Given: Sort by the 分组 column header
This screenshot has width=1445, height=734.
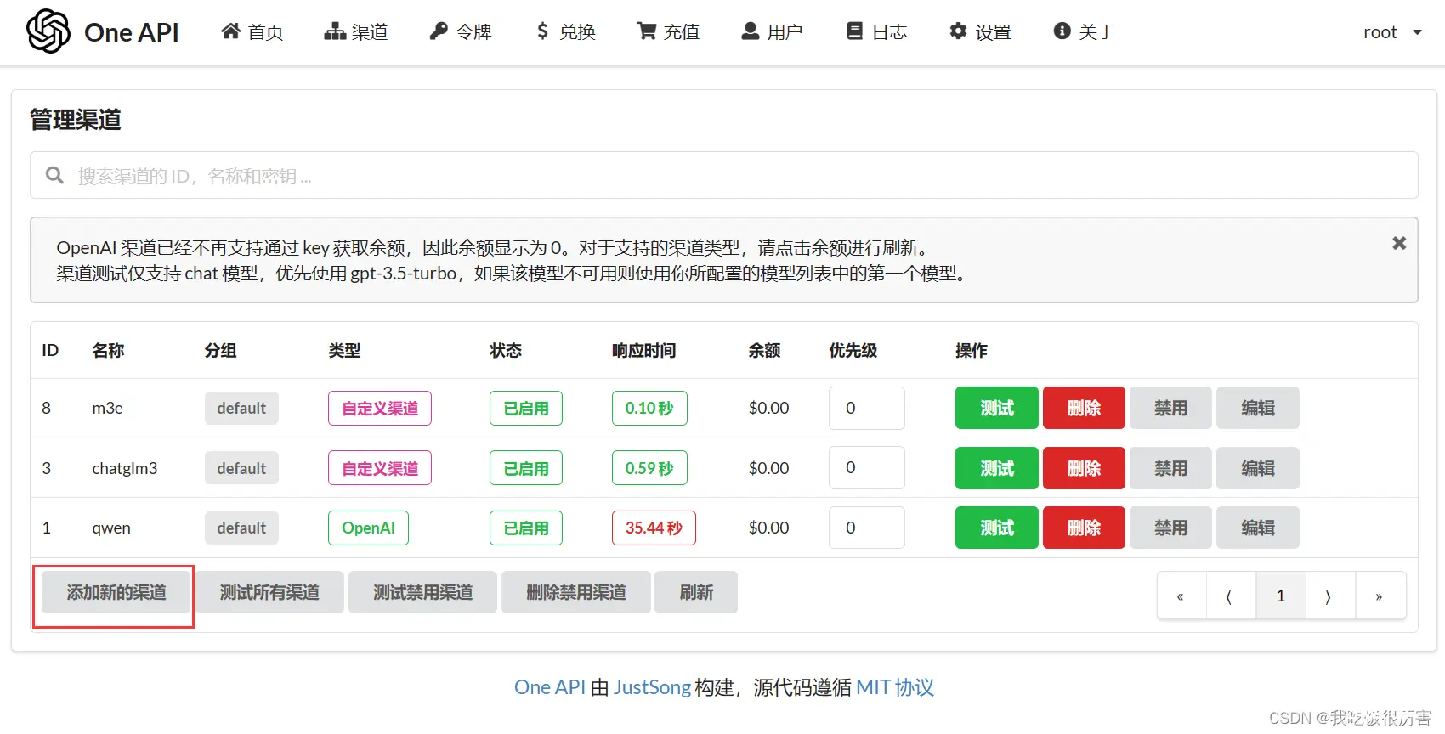Looking at the screenshot, I should 220,350.
